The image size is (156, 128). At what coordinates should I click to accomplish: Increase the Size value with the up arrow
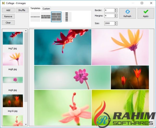[x=115, y=23]
